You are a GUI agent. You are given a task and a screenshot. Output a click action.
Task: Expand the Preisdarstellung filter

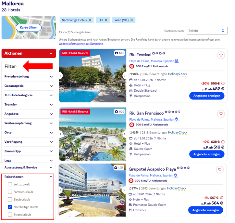[x=29, y=76]
